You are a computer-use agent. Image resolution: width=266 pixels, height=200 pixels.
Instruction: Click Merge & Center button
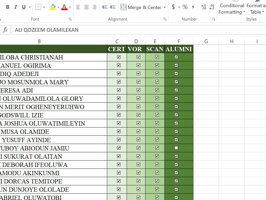pos(141,7)
